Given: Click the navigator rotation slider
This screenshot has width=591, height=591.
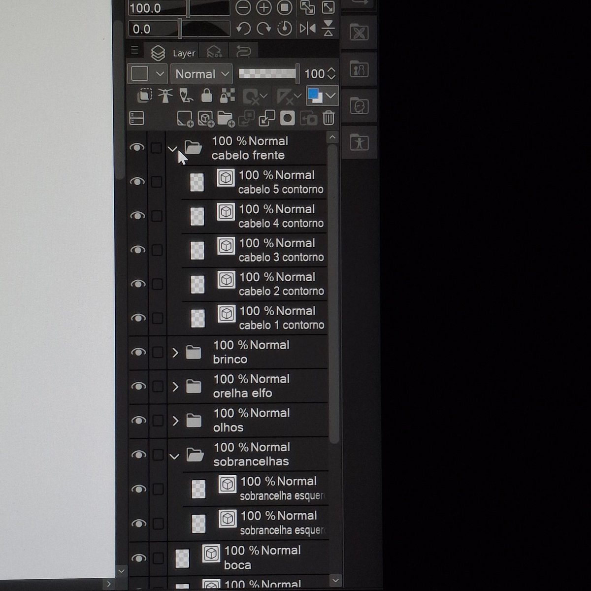Looking at the screenshot, I should 178,29.
